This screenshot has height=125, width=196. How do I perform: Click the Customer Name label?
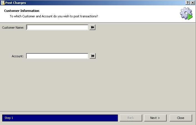tap(13, 28)
